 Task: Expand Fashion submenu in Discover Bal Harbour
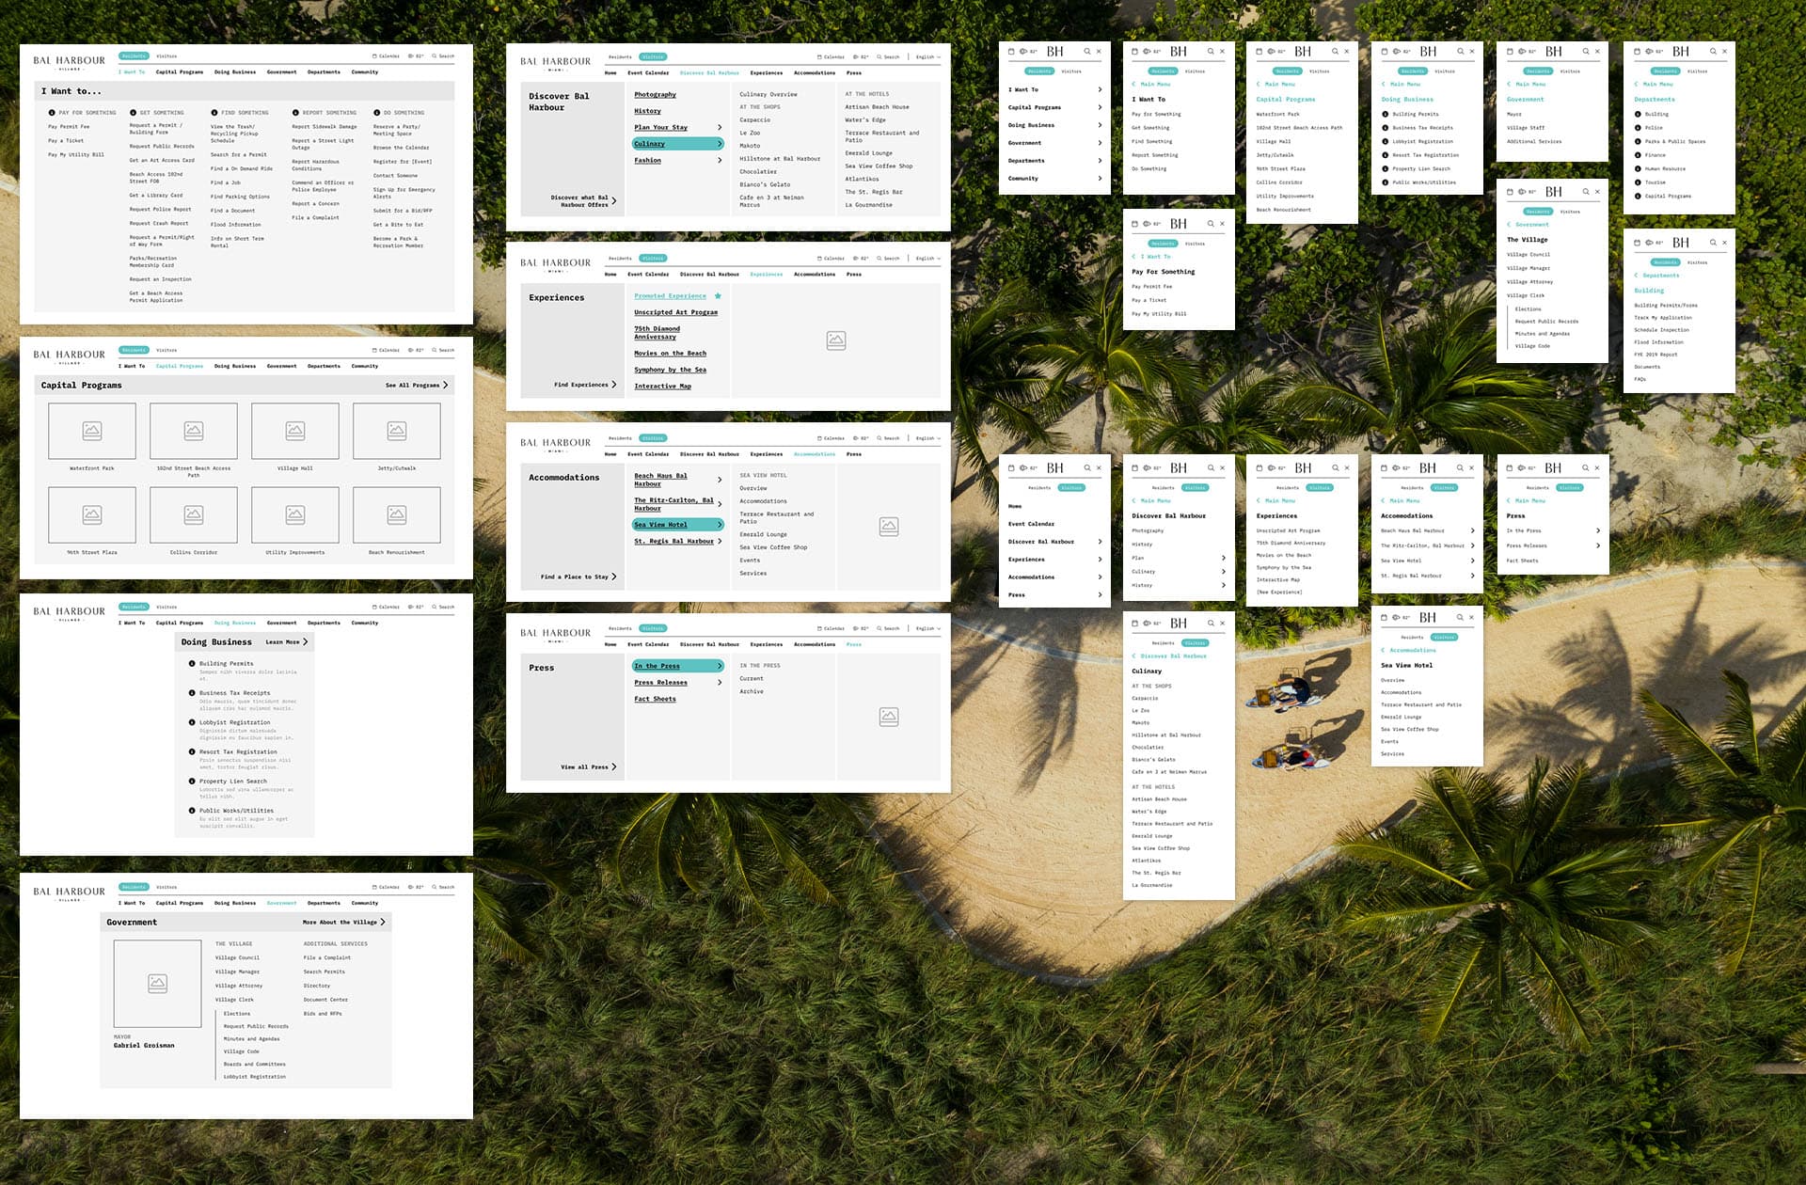(720, 161)
